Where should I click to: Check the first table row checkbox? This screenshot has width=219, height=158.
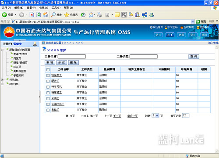click(x=48, y=75)
